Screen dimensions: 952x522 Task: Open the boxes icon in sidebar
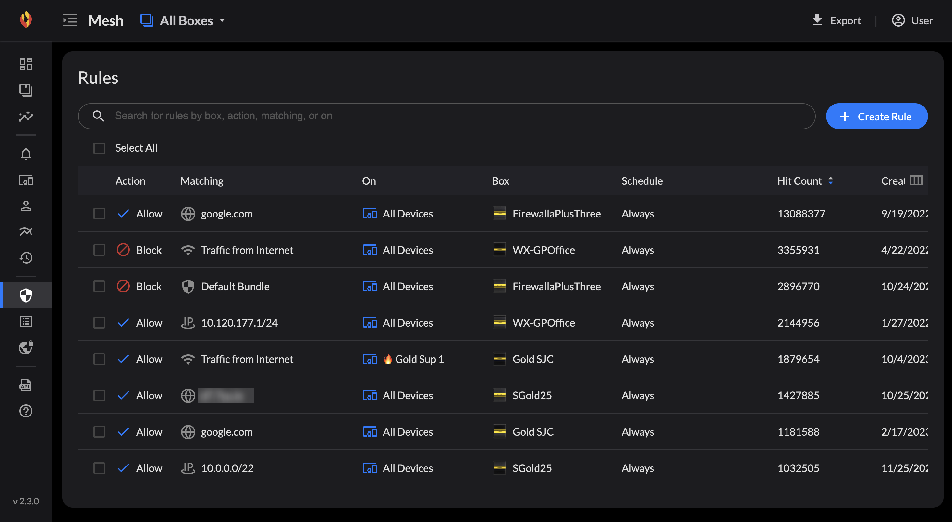26,90
